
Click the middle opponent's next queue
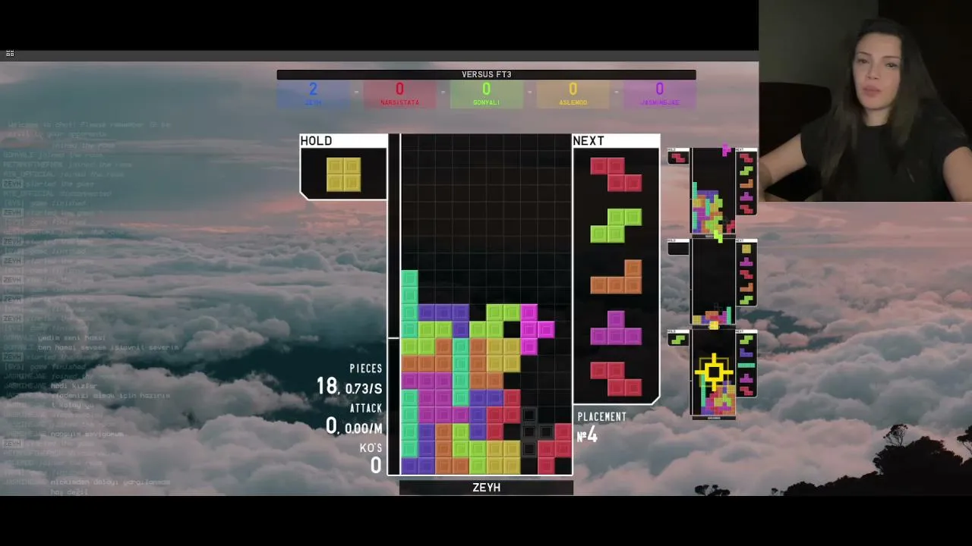[746, 273]
